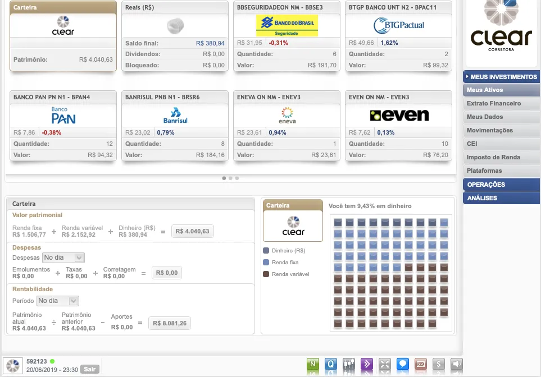Expand the OPERAÇÕES menu section

tap(501, 185)
